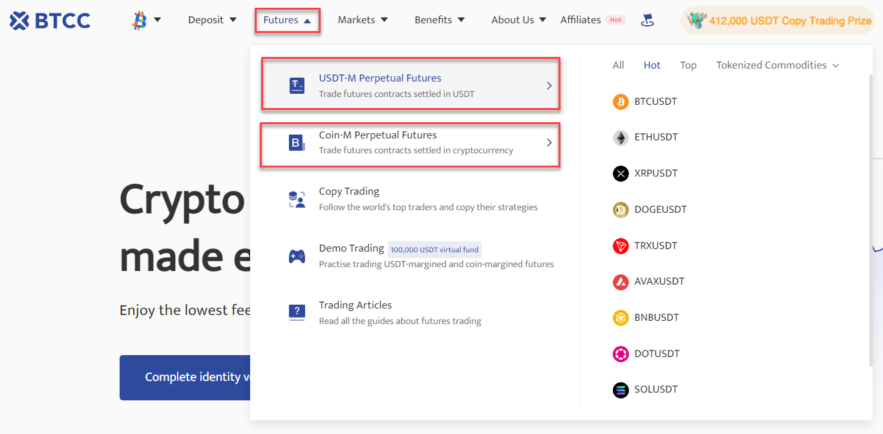
Task: Click the DOGEUSDT Dogecoin icon
Action: 621,210
